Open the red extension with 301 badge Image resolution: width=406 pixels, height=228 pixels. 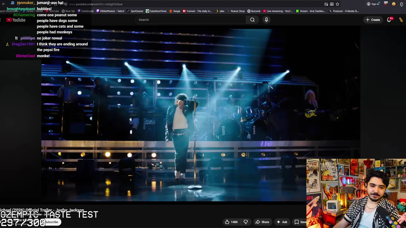tap(386, 4)
